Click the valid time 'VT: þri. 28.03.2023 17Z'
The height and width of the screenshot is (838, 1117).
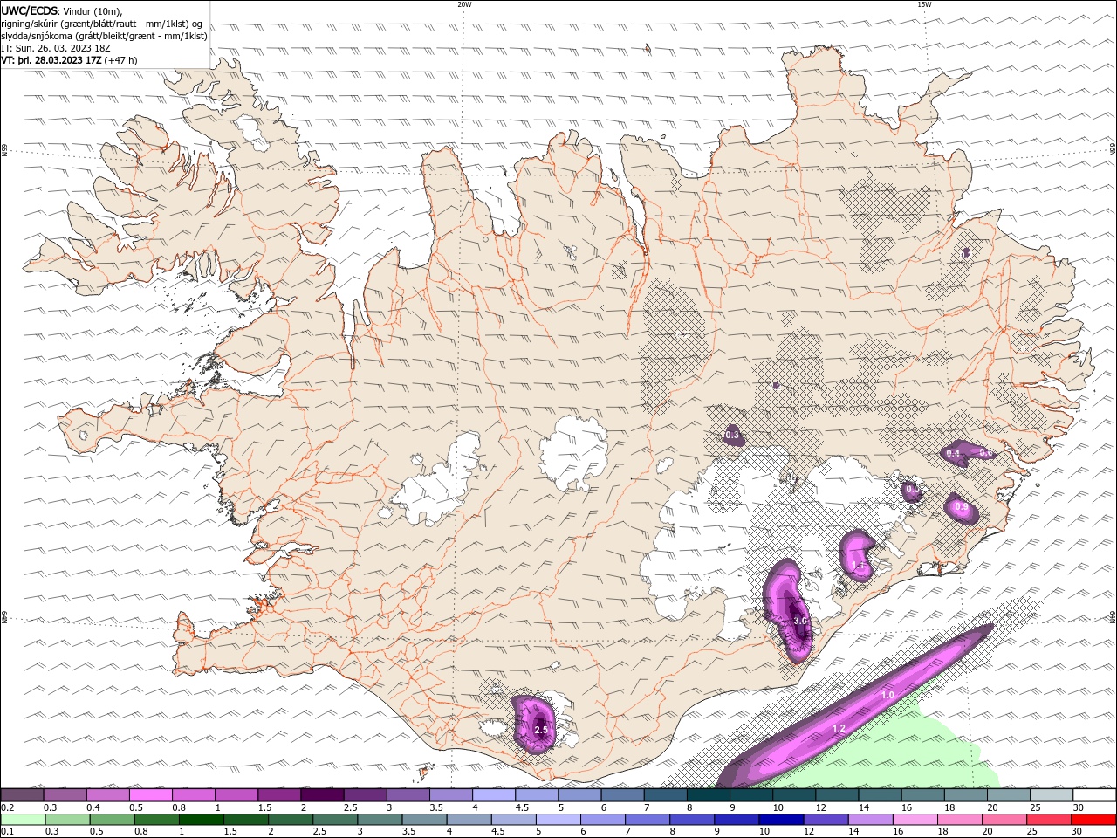coord(51,60)
